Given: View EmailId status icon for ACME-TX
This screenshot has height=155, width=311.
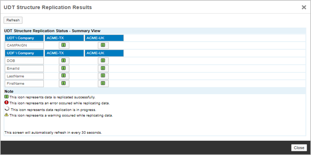Looking at the screenshot, I should pos(64,68).
